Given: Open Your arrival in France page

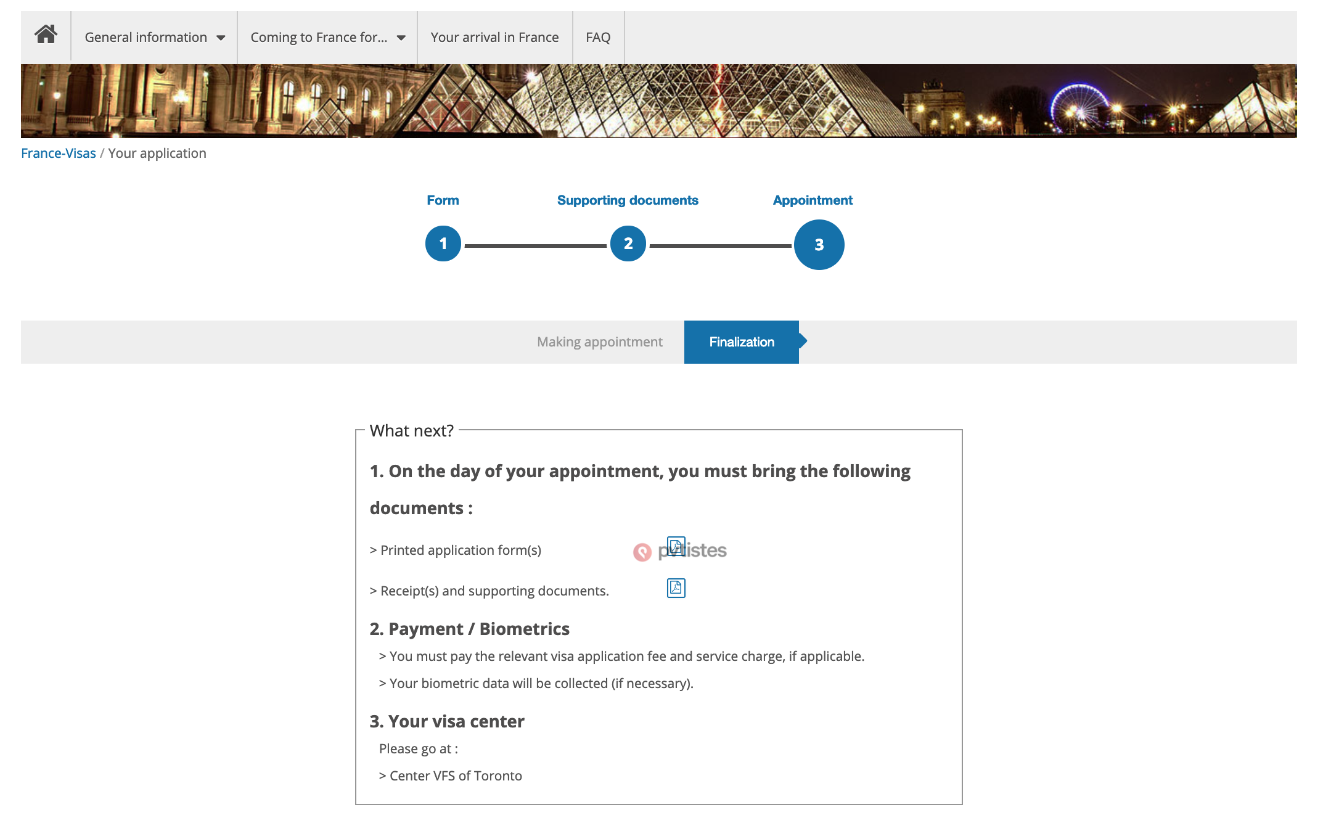Looking at the screenshot, I should point(494,38).
